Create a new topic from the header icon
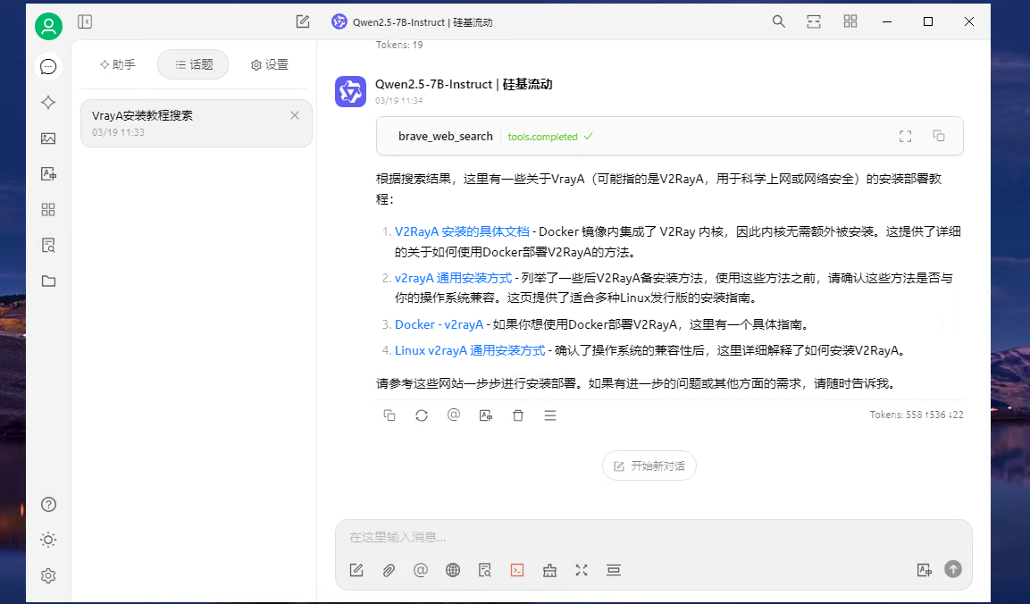 303,21
